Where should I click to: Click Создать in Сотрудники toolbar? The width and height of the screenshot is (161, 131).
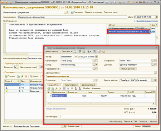coord(10,76)
